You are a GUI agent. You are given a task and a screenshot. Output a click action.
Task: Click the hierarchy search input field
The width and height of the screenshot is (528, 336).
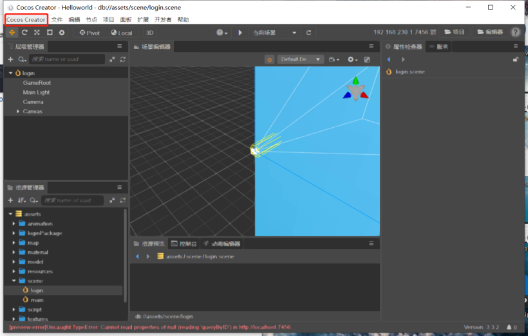click(67, 59)
